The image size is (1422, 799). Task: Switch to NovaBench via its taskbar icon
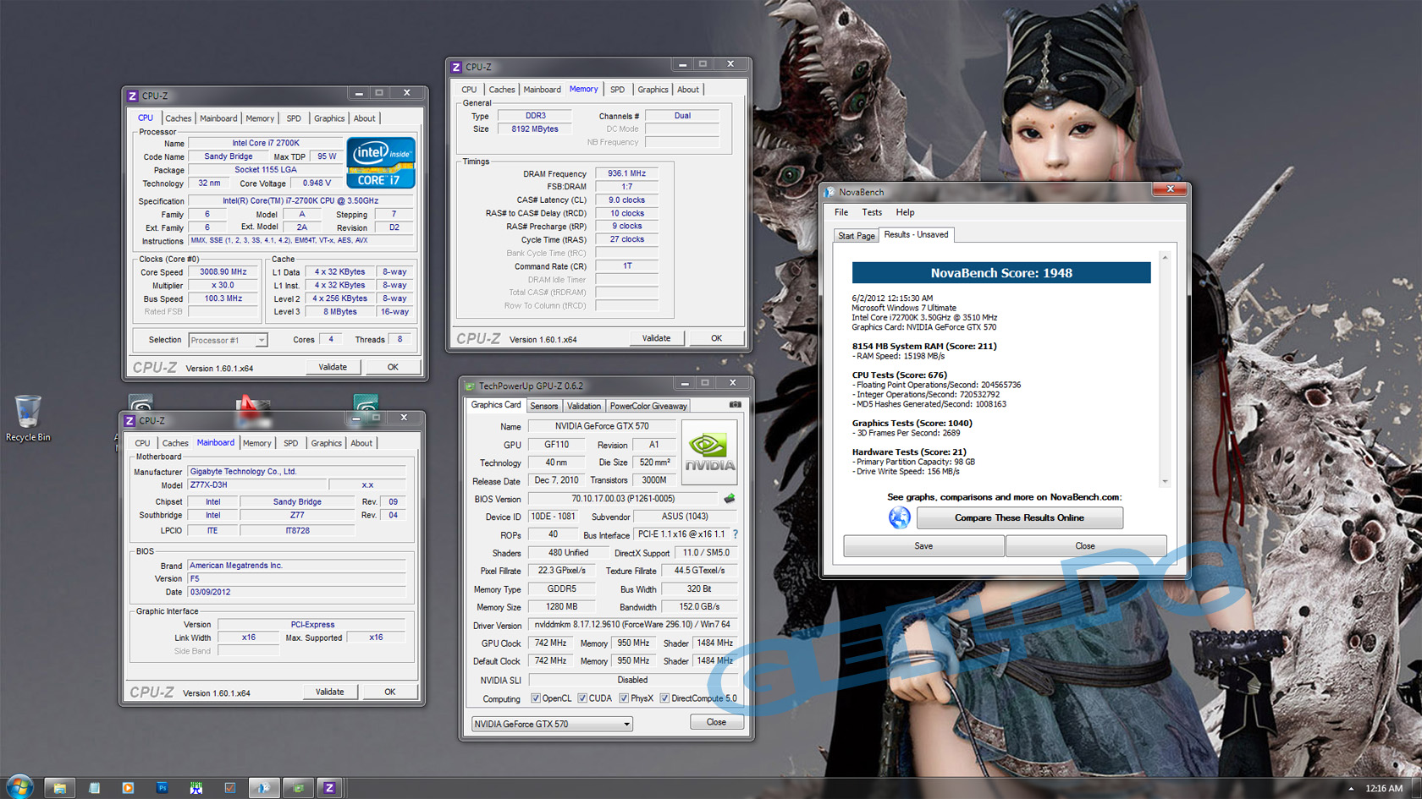[264, 788]
